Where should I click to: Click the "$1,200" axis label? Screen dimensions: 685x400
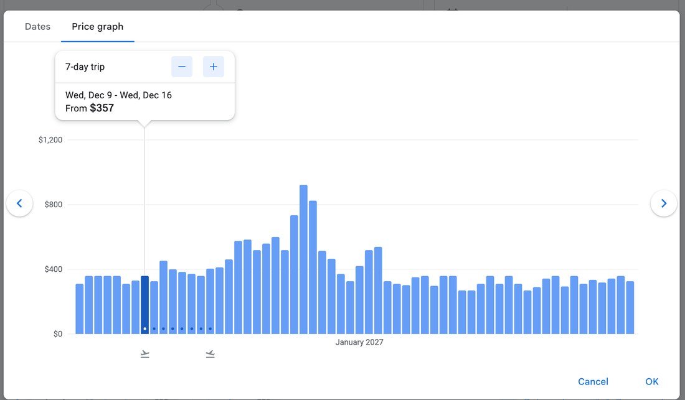(x=50, y=140)
